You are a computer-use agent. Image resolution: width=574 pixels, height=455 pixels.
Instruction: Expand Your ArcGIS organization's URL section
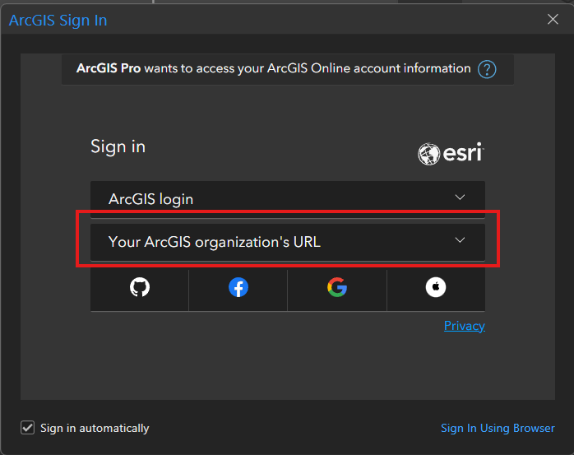coord(288,242)
